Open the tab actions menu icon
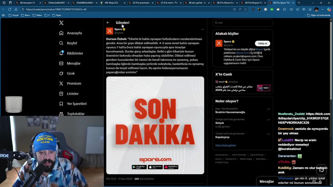This screenshot has height=187, width=333. (10, 3)
